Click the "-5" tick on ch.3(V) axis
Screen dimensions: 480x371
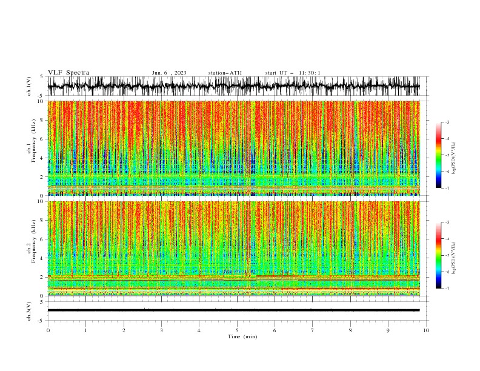point(41,321)
